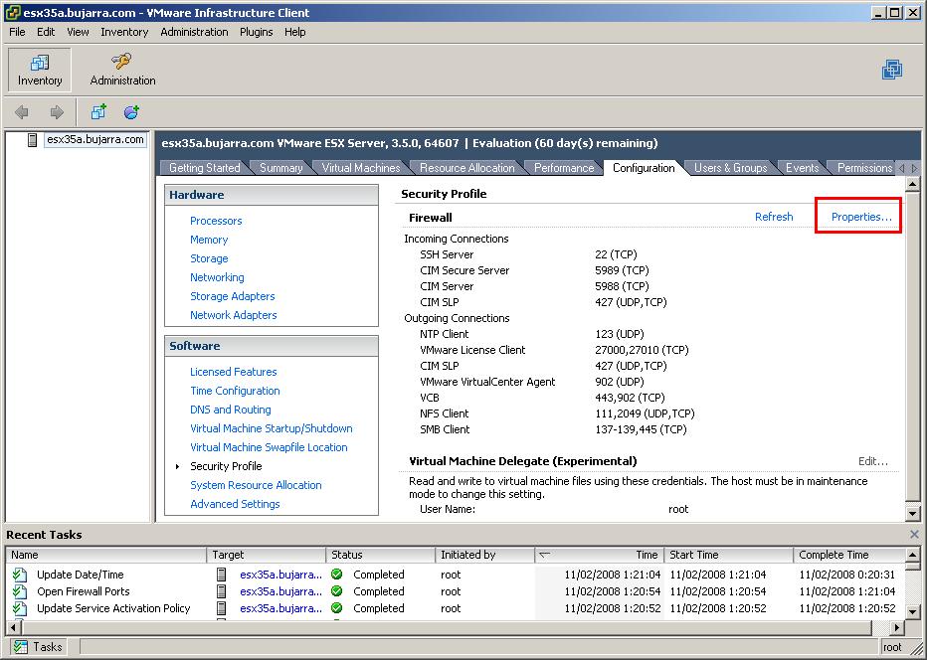Click the new virtual machine toolbar icon
The height and width of the screenshot is (660, 927).
[x=98, y=111]
